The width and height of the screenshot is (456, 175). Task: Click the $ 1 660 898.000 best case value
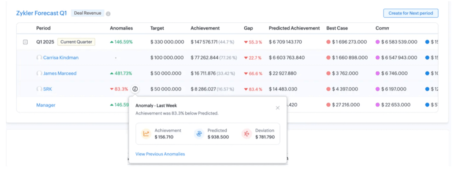coord(350,58)
